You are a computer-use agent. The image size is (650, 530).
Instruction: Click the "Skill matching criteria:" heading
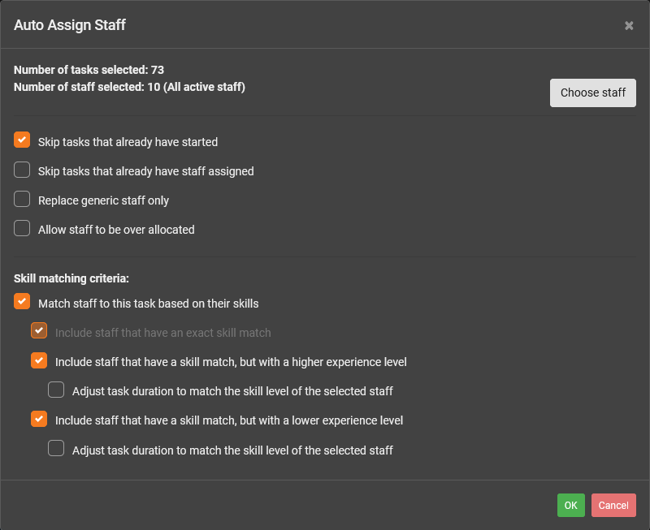point(71,278)
